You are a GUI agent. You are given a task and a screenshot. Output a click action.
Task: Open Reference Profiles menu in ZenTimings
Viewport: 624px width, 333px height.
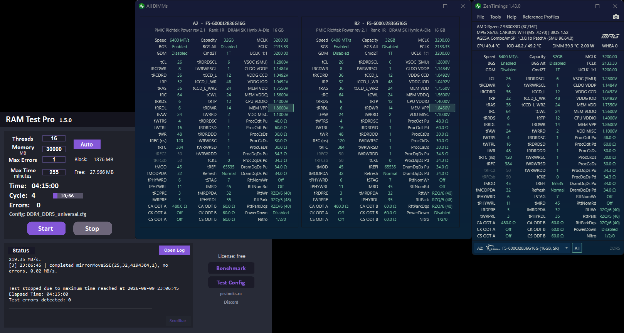[x=541, y=17]
